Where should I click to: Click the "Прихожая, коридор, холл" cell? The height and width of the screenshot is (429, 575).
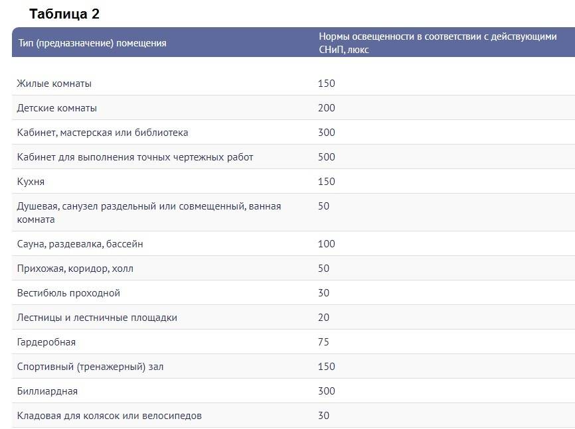pyautogui.click(x=75, y=269)
